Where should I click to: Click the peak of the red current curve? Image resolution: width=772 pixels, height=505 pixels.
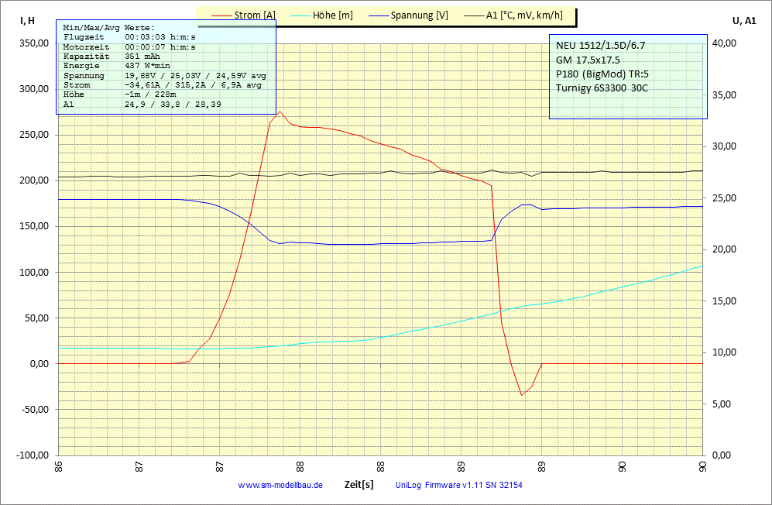(280, 112)
